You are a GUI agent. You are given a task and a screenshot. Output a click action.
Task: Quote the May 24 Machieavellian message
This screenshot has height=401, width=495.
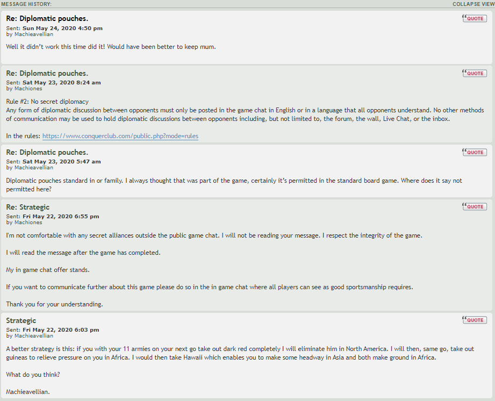tap(474, 18)
